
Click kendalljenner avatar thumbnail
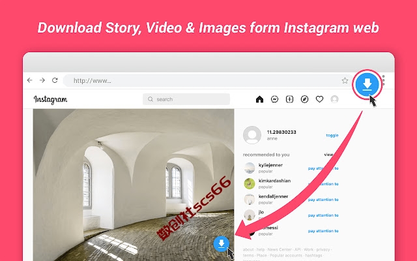click(250, 199)
